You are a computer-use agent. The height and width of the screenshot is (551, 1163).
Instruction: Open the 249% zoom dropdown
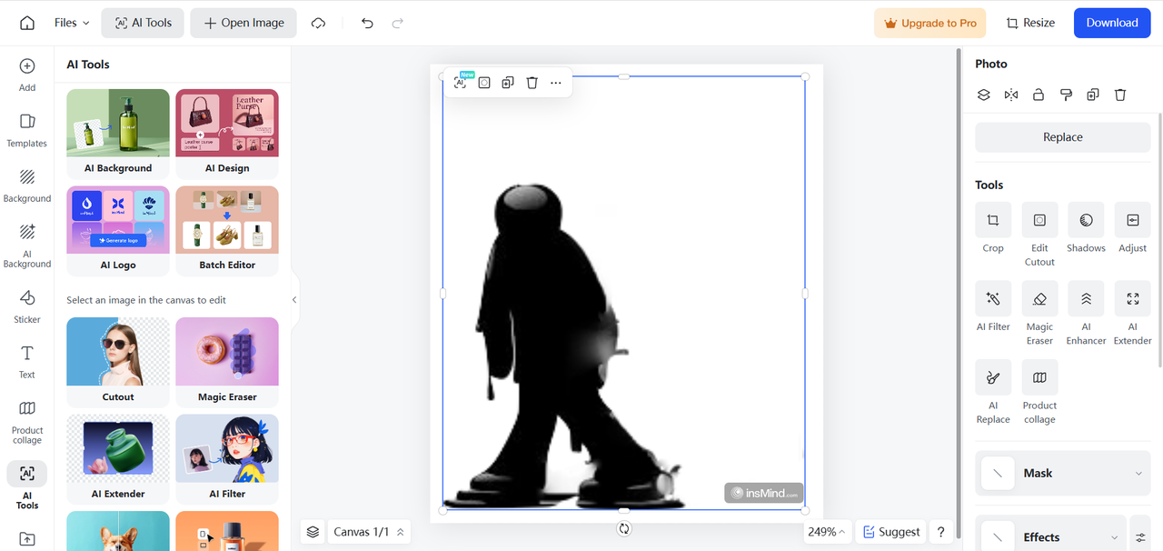[x=827, y=532]
